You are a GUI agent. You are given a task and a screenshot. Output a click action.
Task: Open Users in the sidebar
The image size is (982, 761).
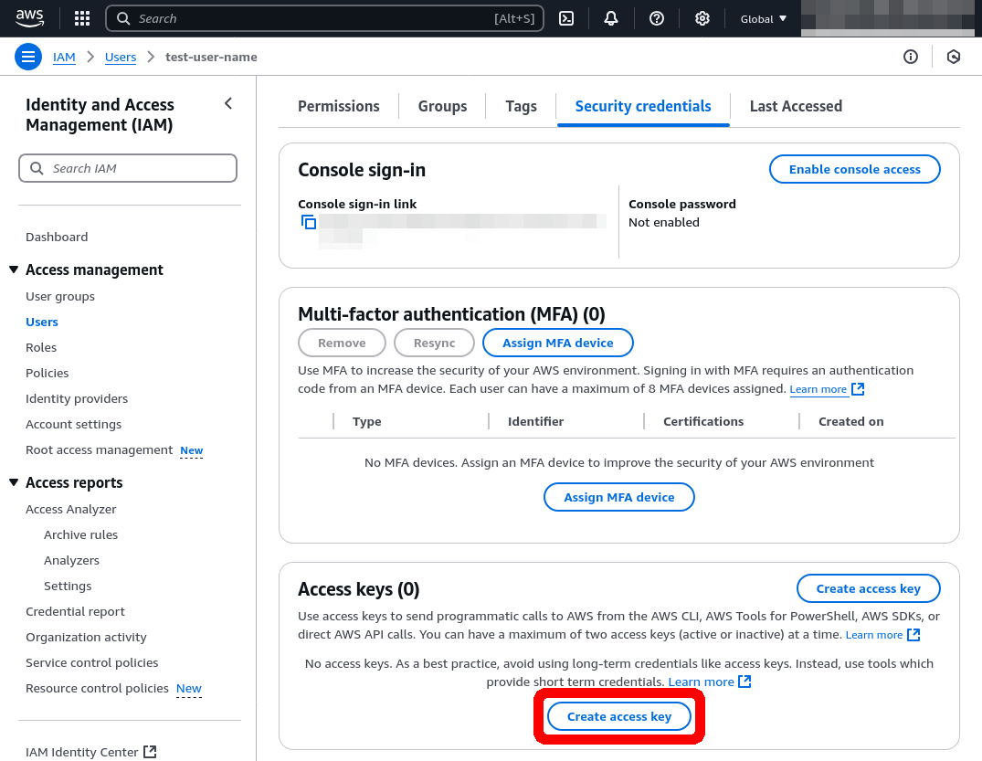42,322
